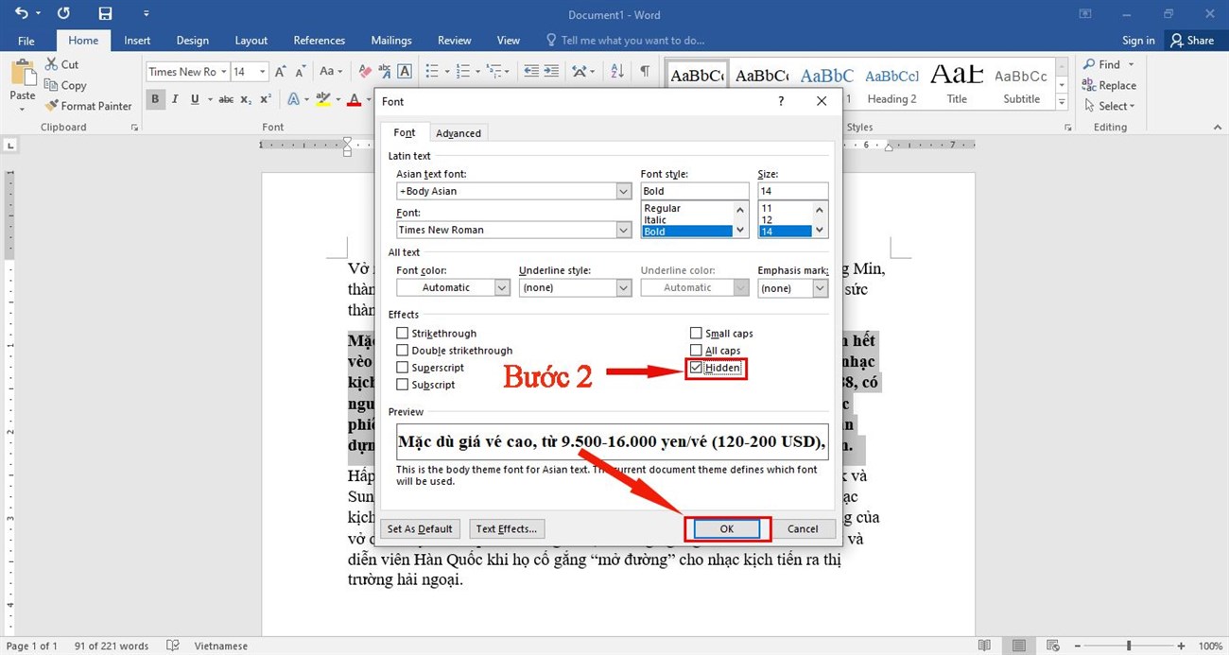
Task: Open the References ribbon tab
Action: tap(319, 41)
